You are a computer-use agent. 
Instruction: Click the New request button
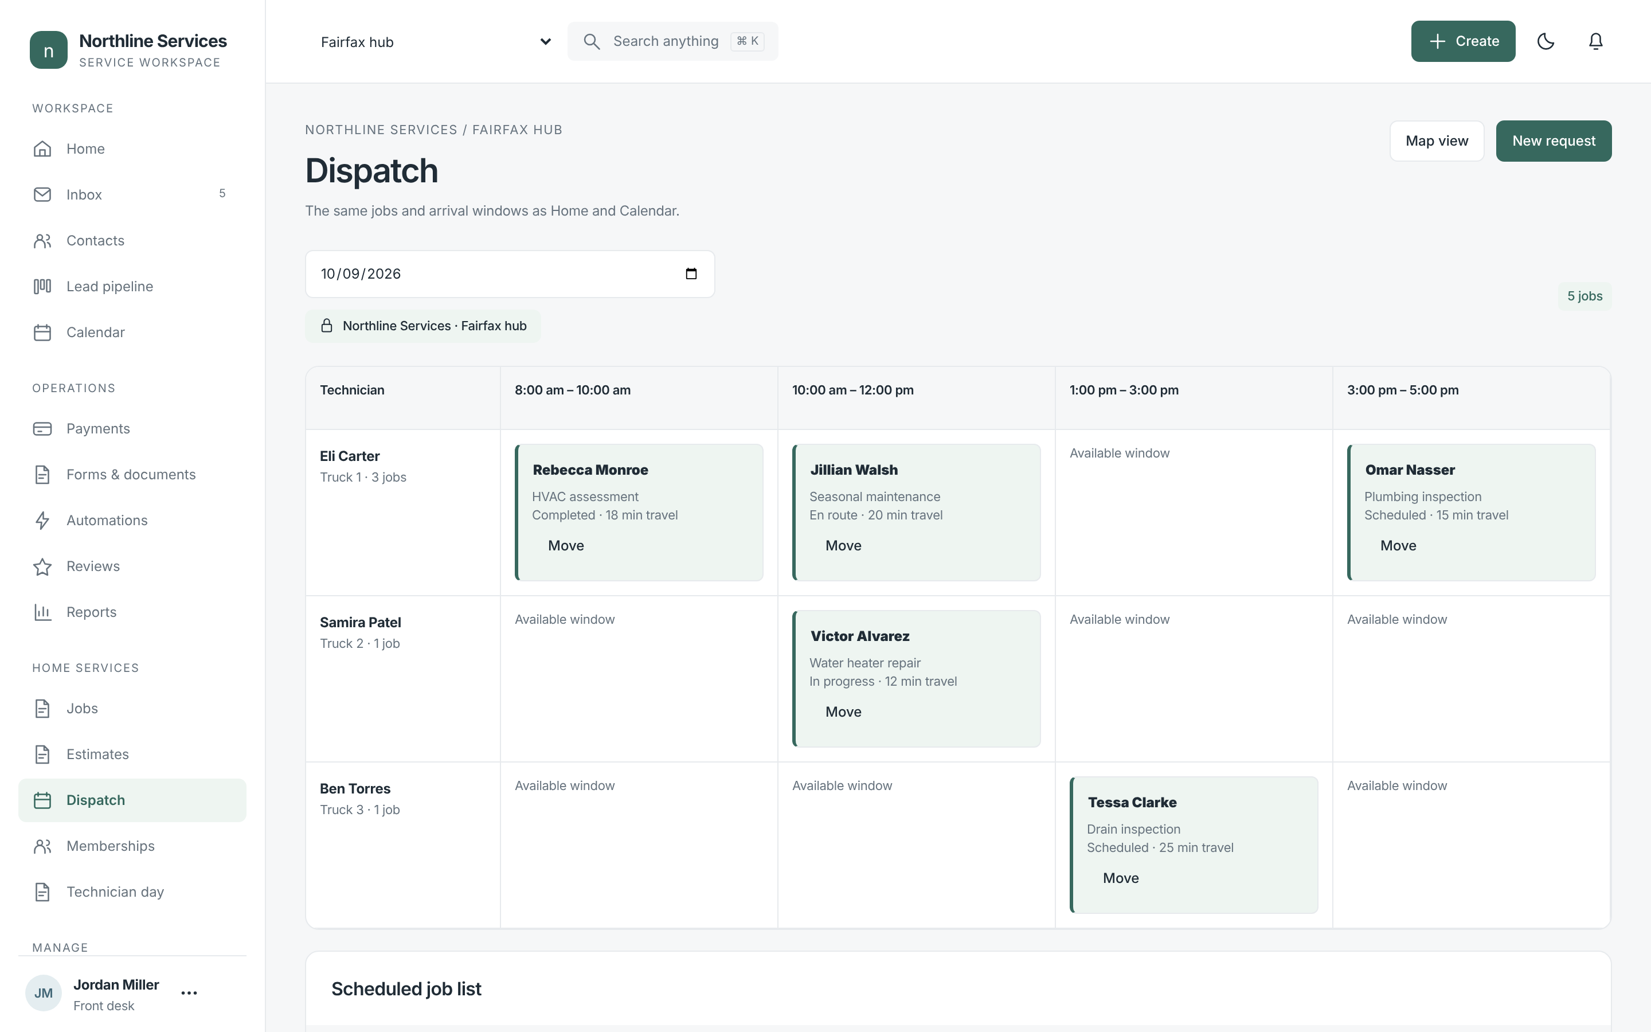pos(1554,141)
